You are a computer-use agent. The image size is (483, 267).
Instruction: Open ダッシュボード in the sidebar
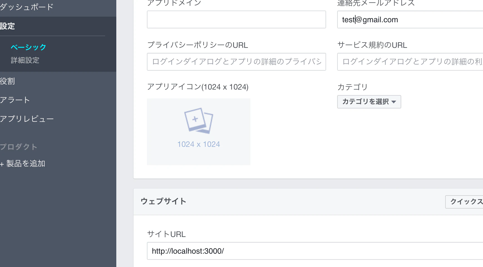pos(27,7)
